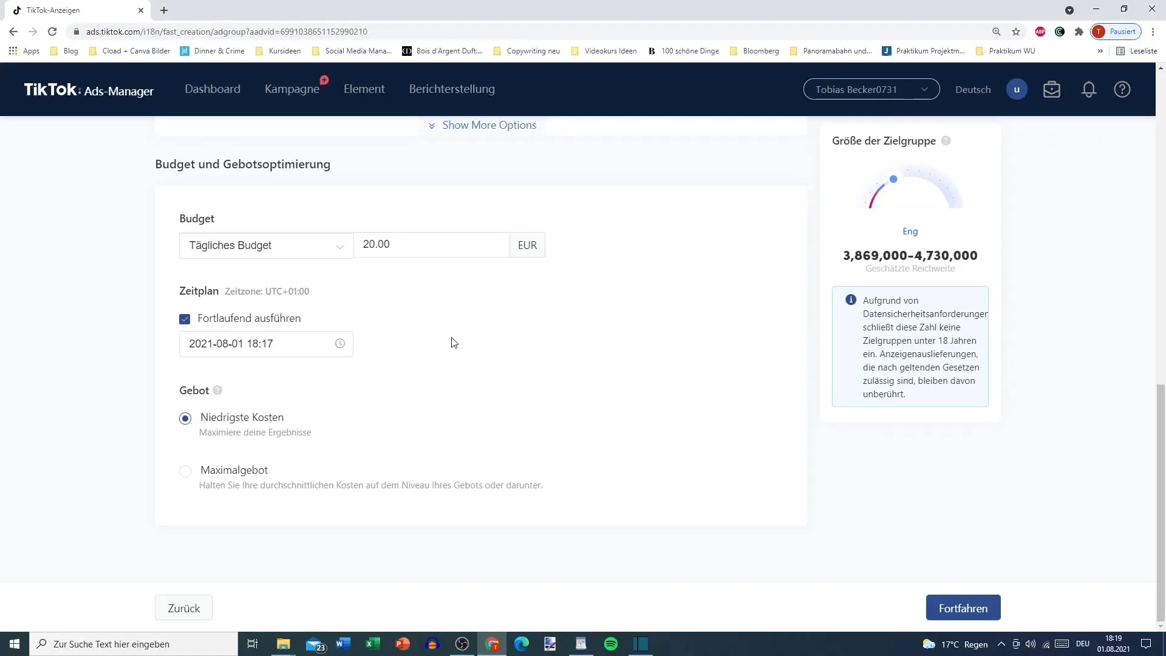Open Excel from the taskbar
The image size is (1166, 656).
373,644
